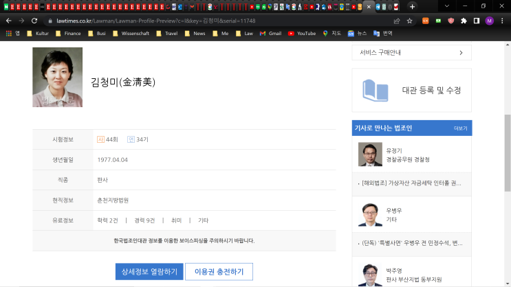Click 판사 job type value
This screenshot has height=287, width=511.
tap(102, 180)
